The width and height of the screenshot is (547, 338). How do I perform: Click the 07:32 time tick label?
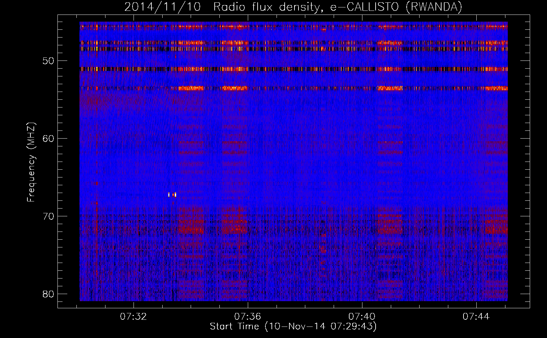click(134, 317)
